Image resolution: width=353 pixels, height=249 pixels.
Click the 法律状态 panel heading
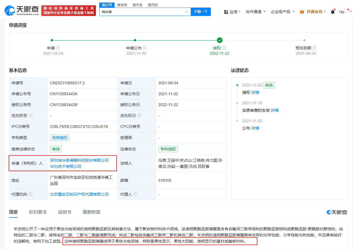click(240, 70)
